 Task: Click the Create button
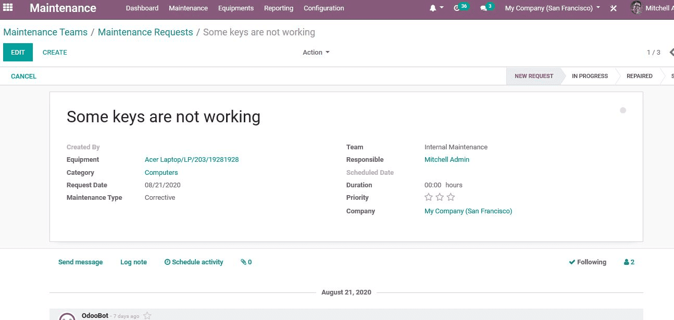[x=55, y=53]
